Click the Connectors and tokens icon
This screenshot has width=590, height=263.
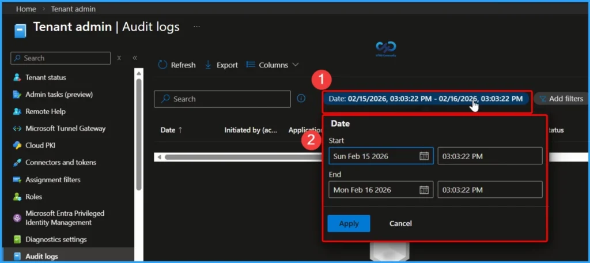point(17,163)
